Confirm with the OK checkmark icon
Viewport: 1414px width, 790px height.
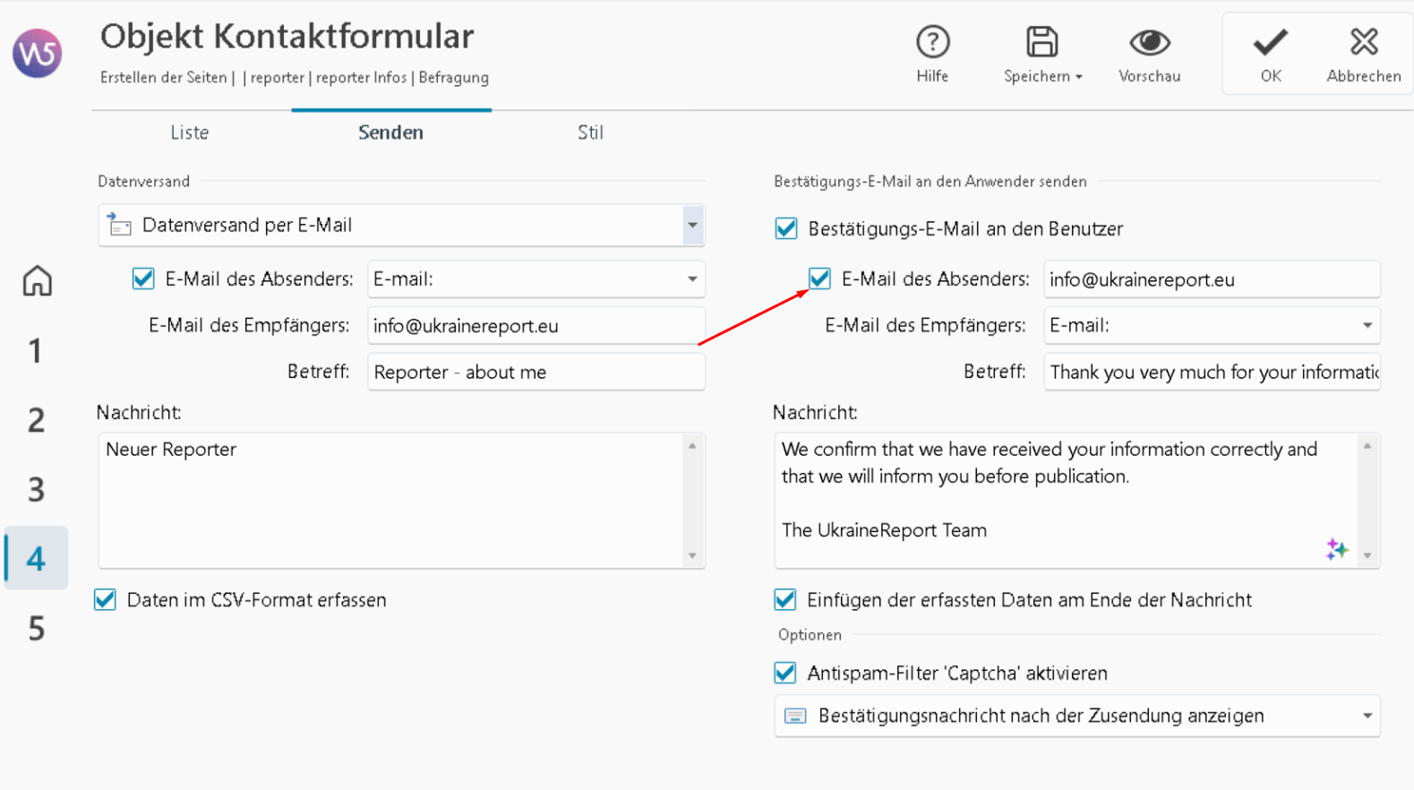pos(1270,42)
